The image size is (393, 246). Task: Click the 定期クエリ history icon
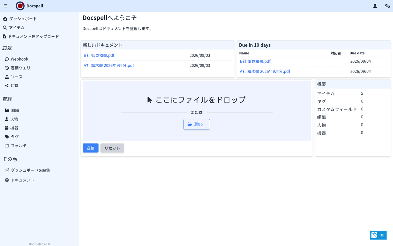coord(7,68)
